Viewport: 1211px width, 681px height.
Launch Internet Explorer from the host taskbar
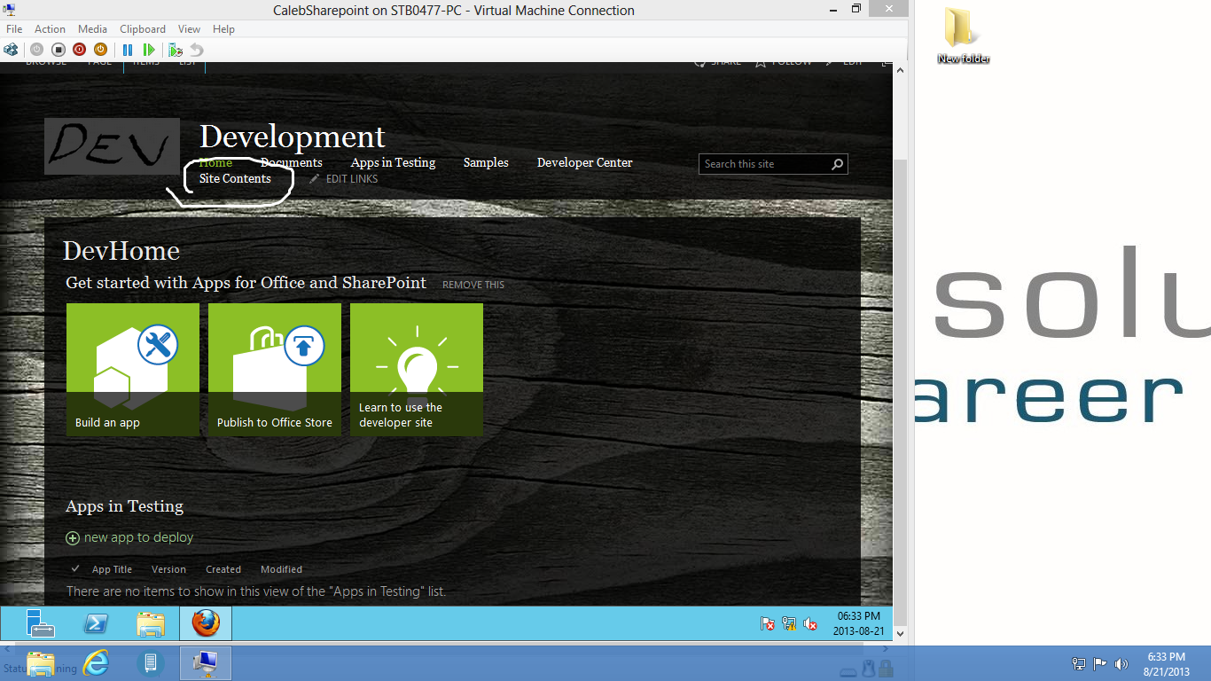(96, 663)
